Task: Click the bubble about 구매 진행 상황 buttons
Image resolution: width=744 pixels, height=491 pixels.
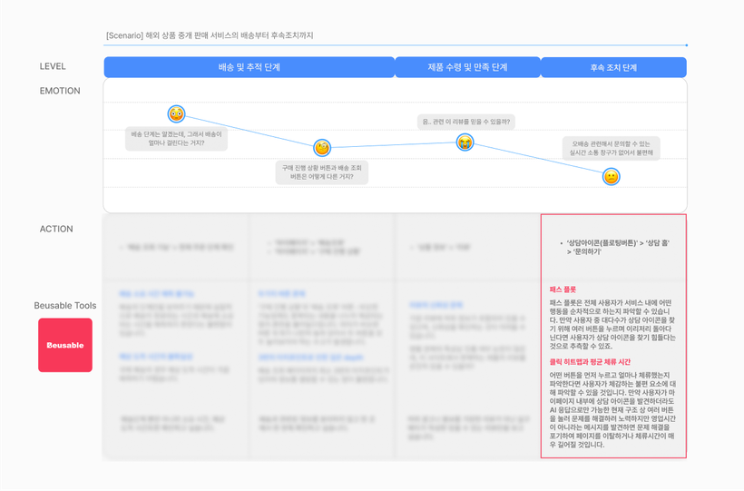Action: coord(322,172)
